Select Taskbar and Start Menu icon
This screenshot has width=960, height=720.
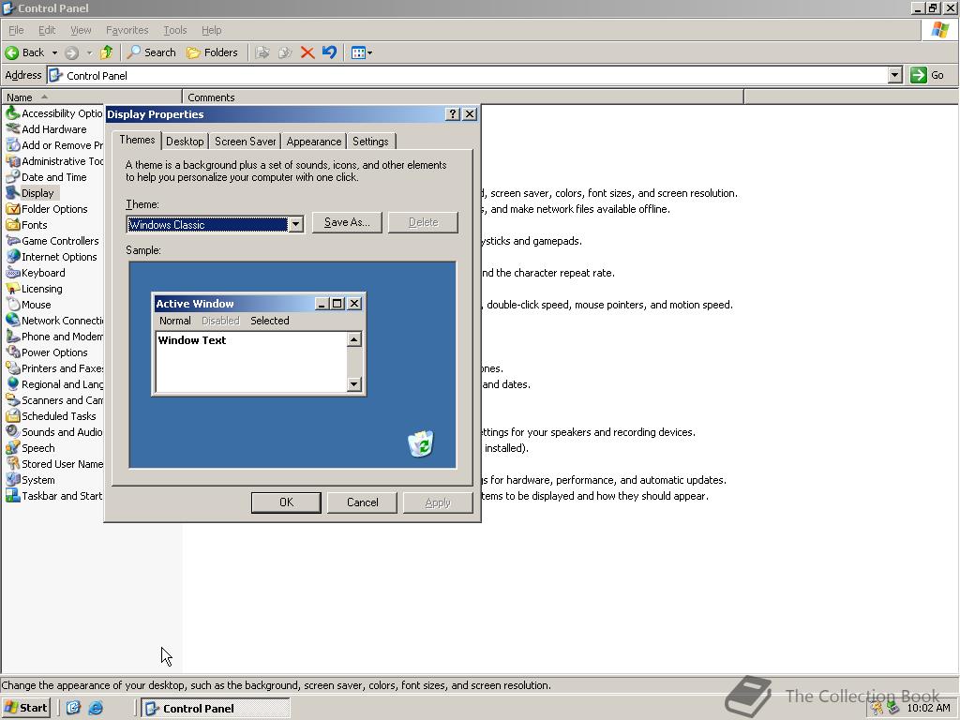click(13, 495)
